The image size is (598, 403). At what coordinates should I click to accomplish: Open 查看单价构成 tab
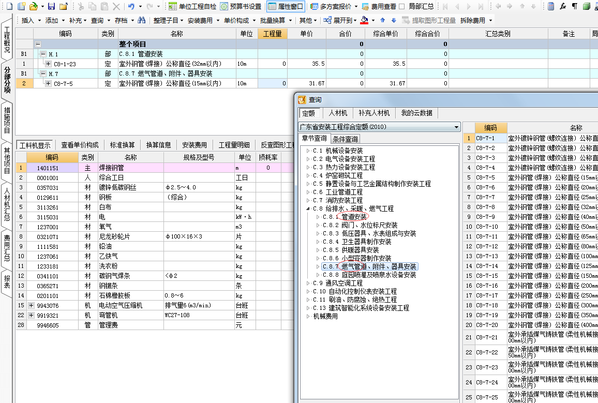(x=80, y=145)
